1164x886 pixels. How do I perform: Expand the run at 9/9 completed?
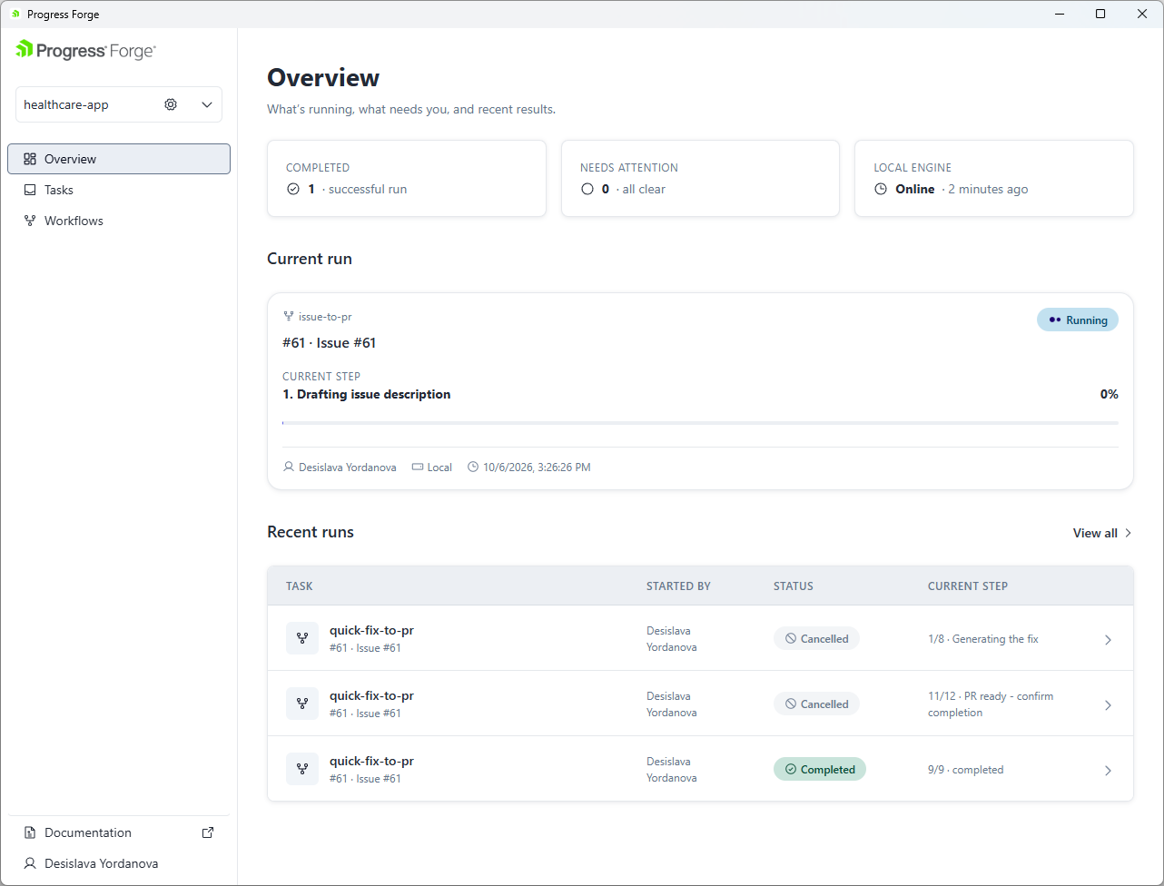tap(1108, 771)
